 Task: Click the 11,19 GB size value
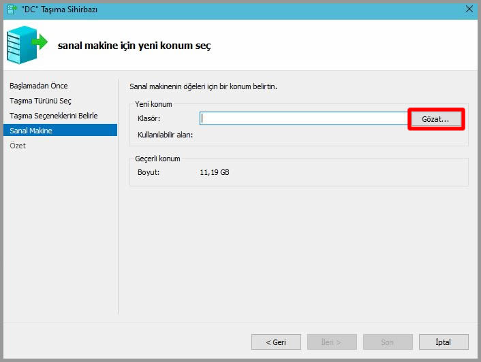pos(215,172)
